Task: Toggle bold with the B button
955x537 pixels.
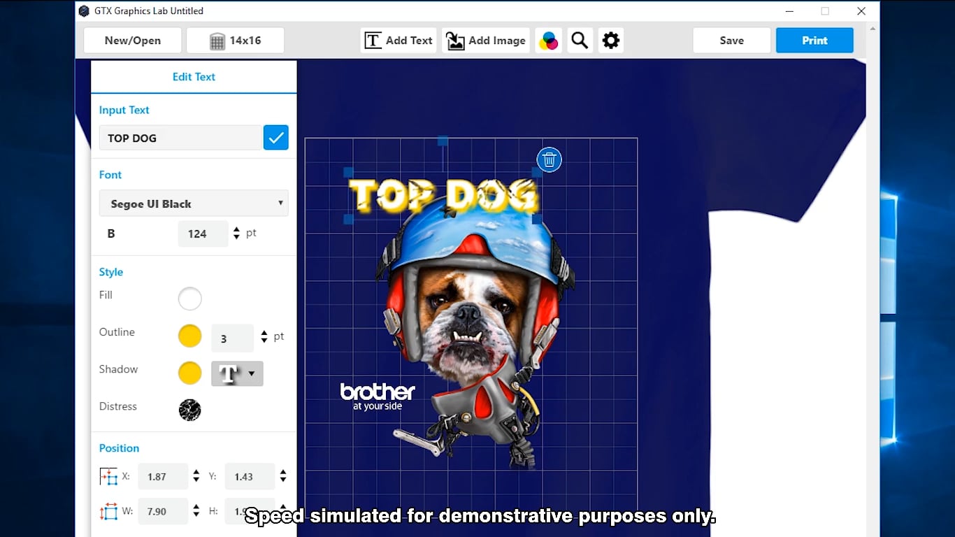Action: pyautogui.click(x=111, y=234)
